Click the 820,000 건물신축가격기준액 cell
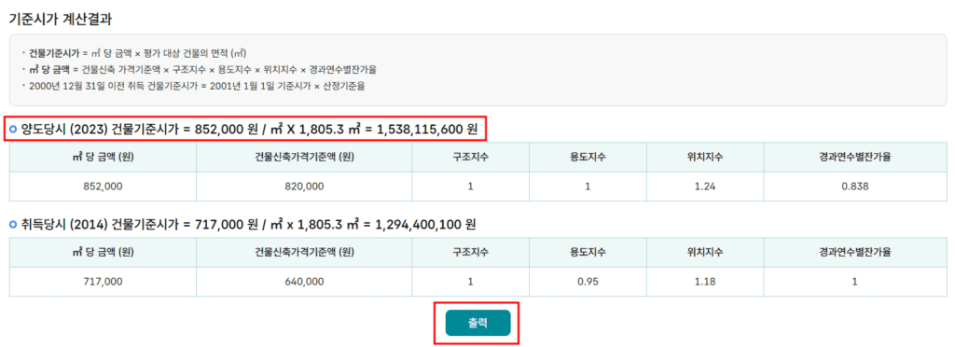 tap(304, 187)
